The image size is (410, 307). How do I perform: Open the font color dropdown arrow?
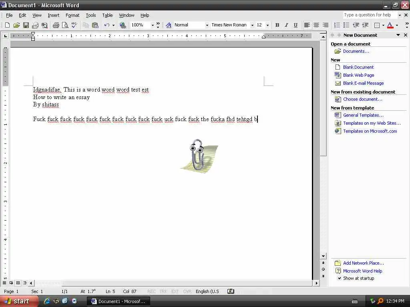coord(397,25)
